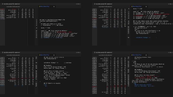Maximize the top-left editor window
The height and width of the screenshot is (97, 173).
tap(78, 4)
